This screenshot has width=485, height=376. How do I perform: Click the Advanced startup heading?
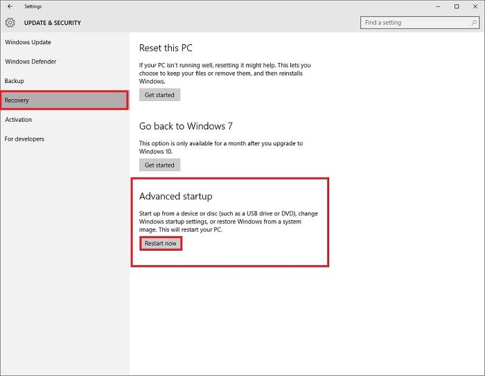(x=176, y=197)
